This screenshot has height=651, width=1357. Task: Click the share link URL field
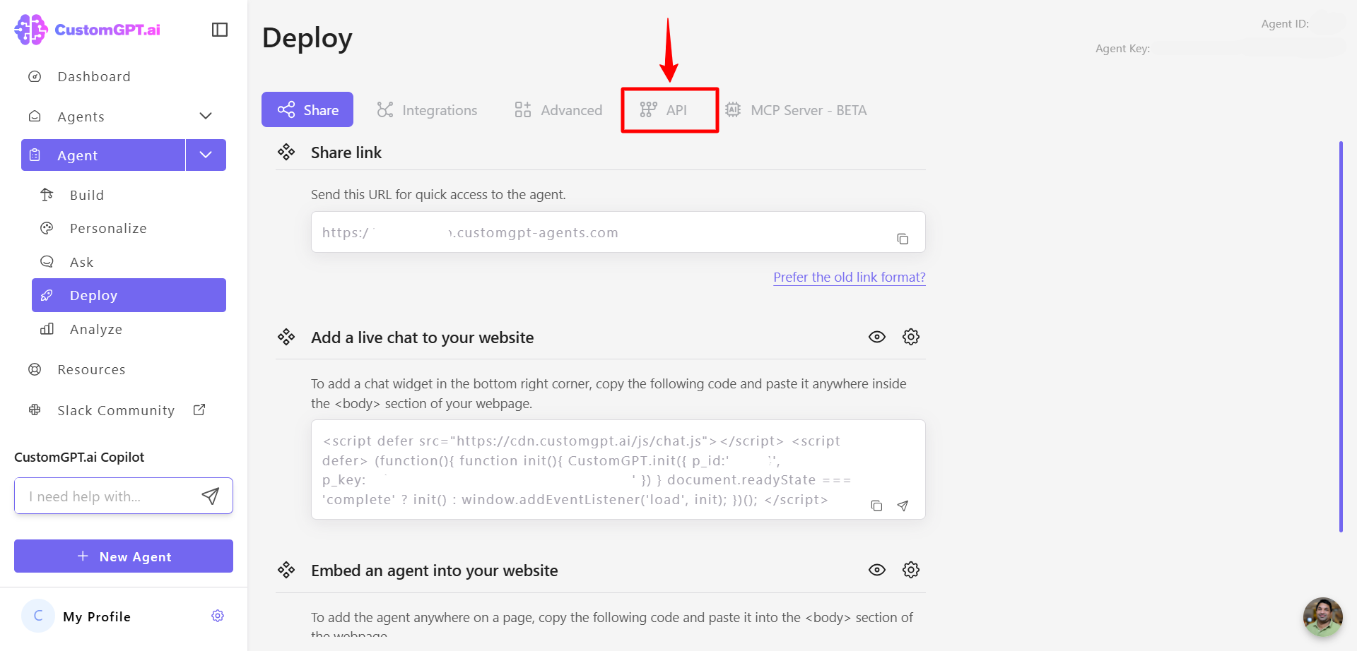click(618, 232)
